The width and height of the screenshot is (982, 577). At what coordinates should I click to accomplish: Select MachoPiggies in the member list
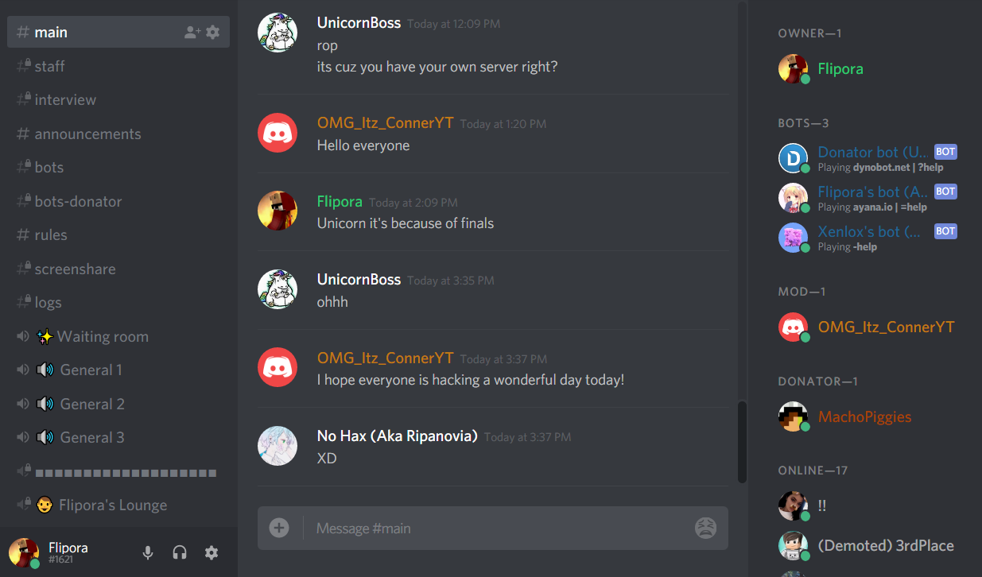coord(865,416)
